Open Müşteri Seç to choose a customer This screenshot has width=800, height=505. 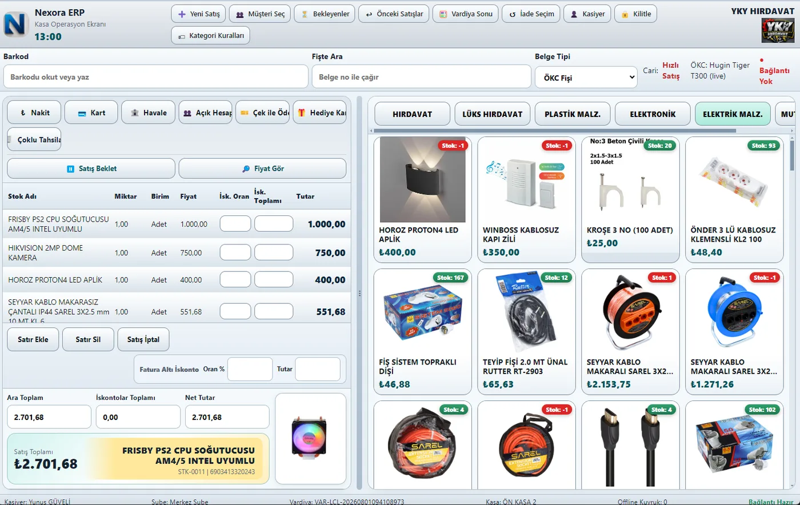[259, 14]
